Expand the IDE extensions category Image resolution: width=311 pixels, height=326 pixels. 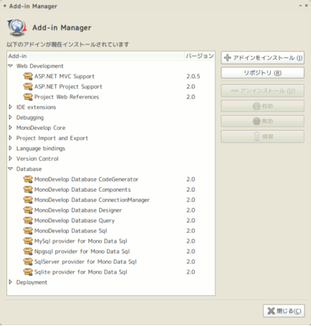[10, 107]
